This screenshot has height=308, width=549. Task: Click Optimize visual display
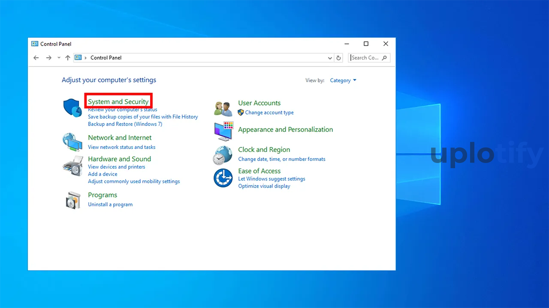264,186
